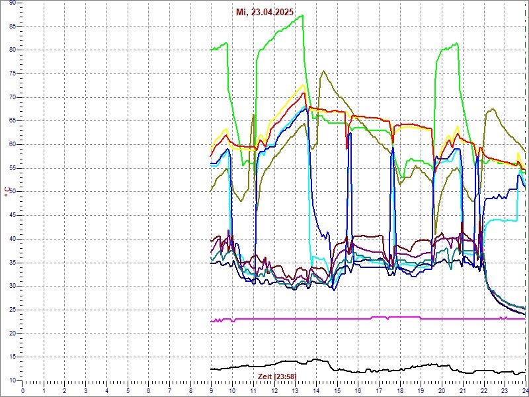The height and width of the screenshot is (397, 529).
Task: Click the 25 label on temperature axis
Action: [x=12, y=310]
